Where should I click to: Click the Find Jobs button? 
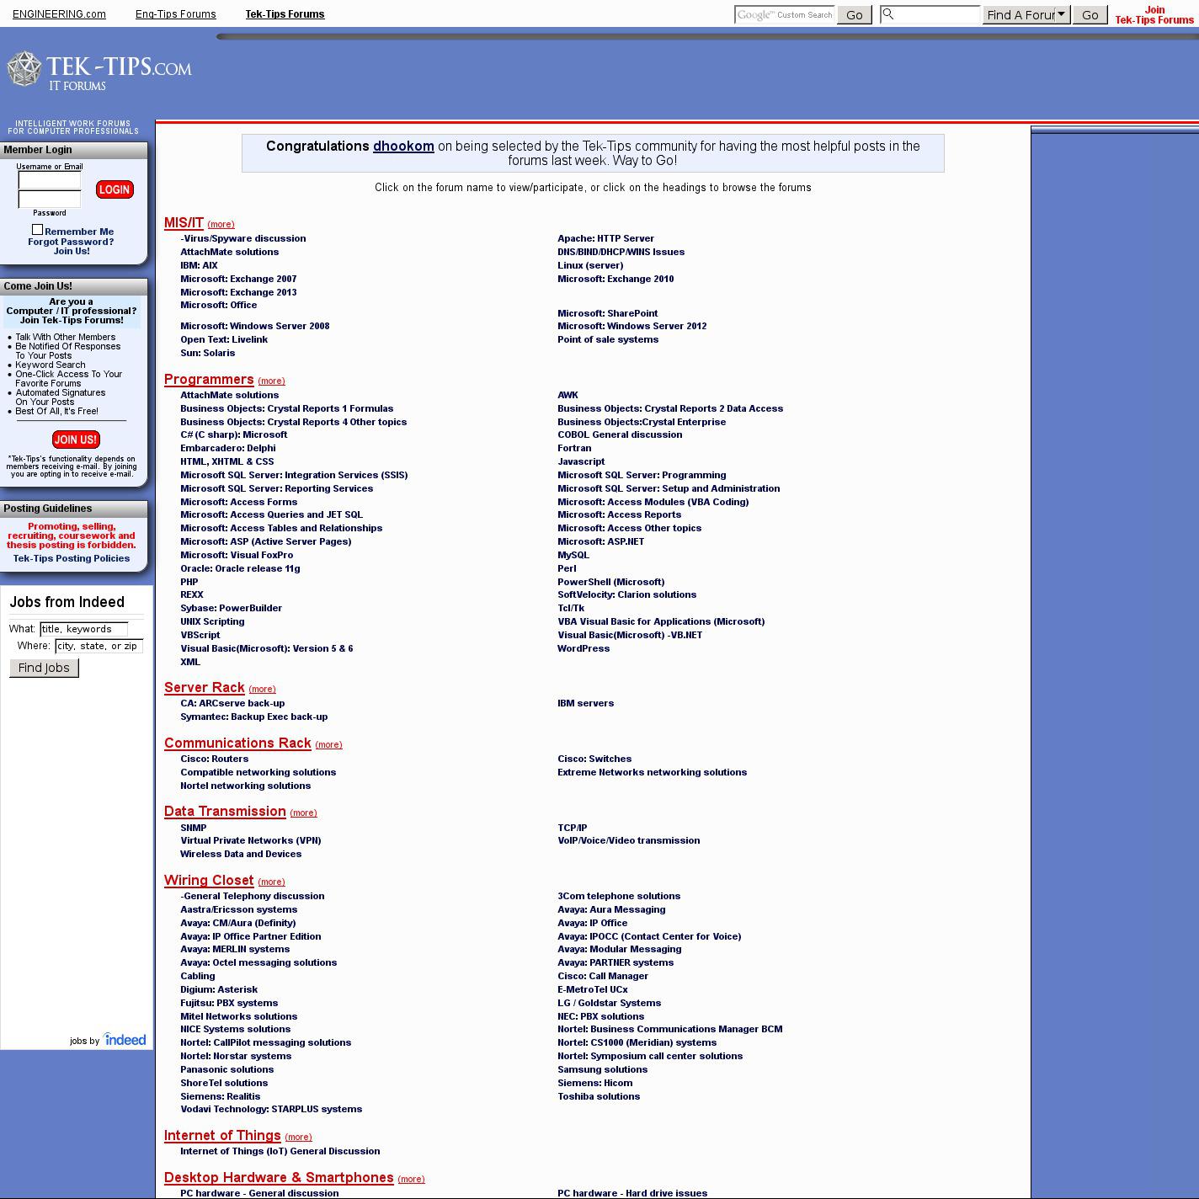pos(44,668)
